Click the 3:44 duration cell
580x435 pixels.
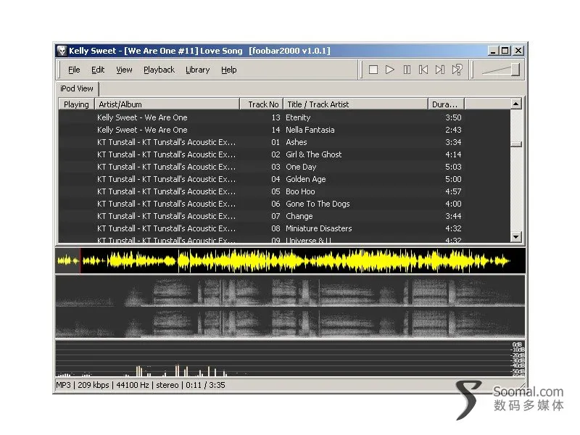(x=453, y=216)
